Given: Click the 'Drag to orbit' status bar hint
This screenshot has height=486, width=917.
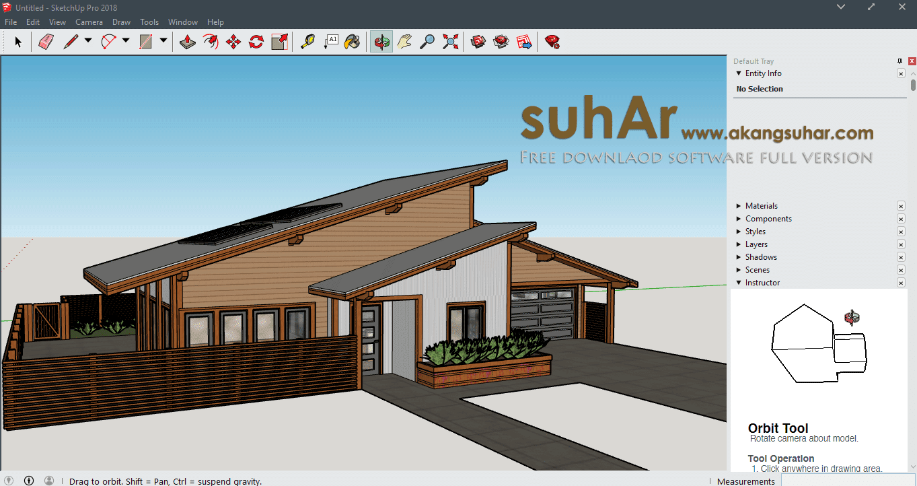Looking at the screenshot, I should pyautogui.click(x=166, y=481).
